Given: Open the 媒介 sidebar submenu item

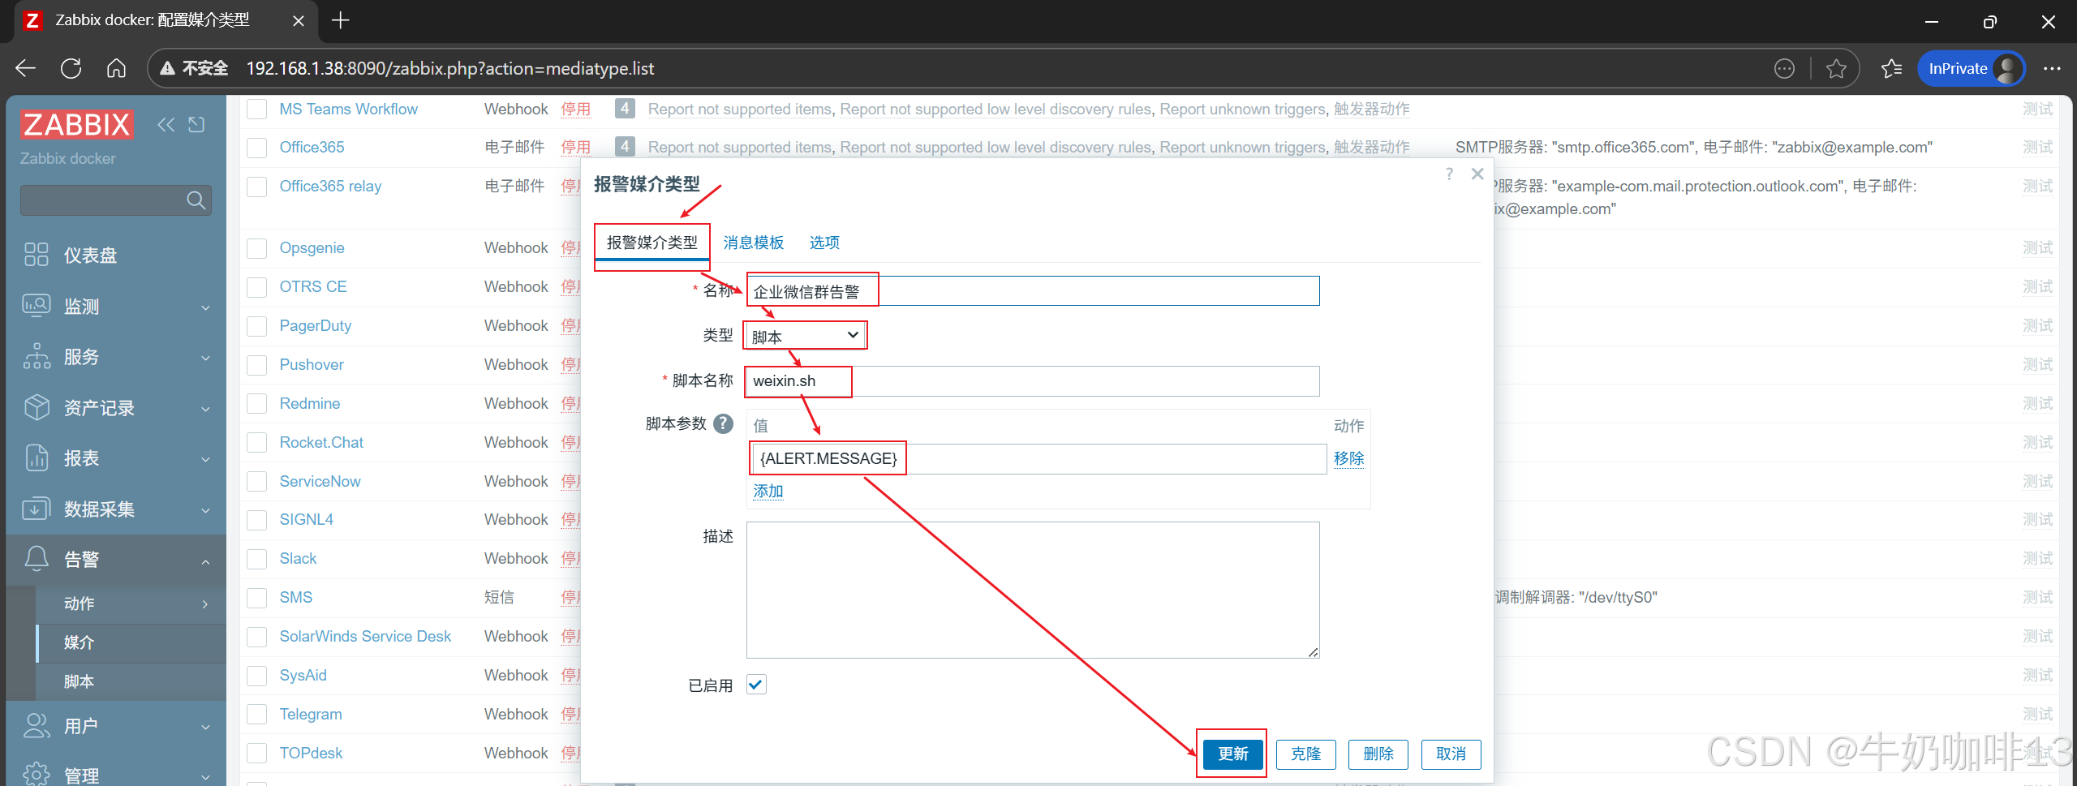Looking at the screenshot, I should (131, 643).
